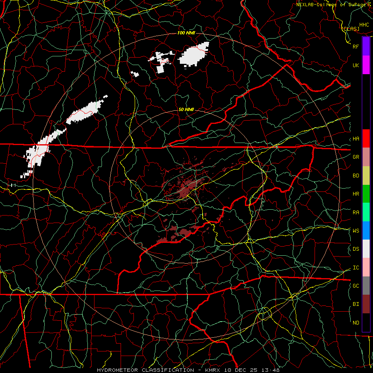Click the purple RF legend color swatch
The image size is (373, 373).
coord(366,46)
